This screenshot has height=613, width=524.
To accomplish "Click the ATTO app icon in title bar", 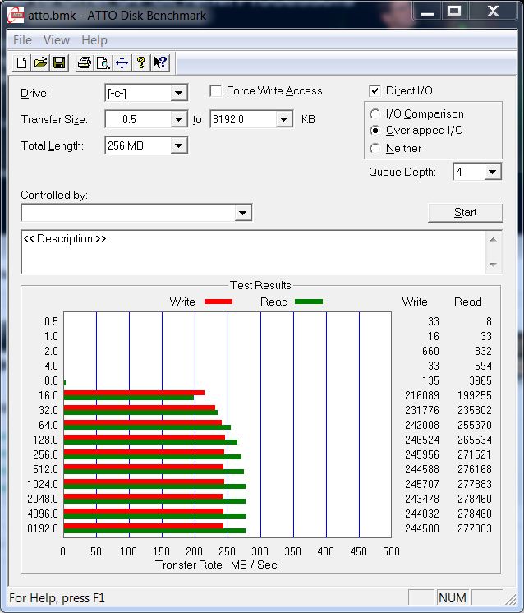I will (x=16, y=16).
